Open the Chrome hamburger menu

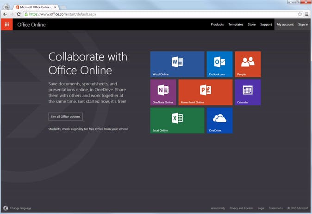[x=306, y=14]
